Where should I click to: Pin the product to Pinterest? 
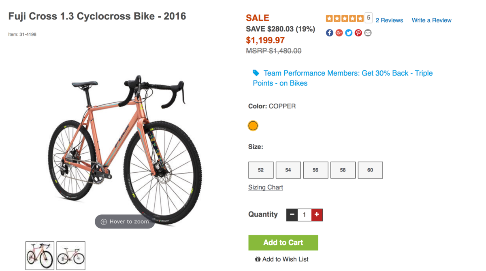pyautogui.click(x=358, y=33)
